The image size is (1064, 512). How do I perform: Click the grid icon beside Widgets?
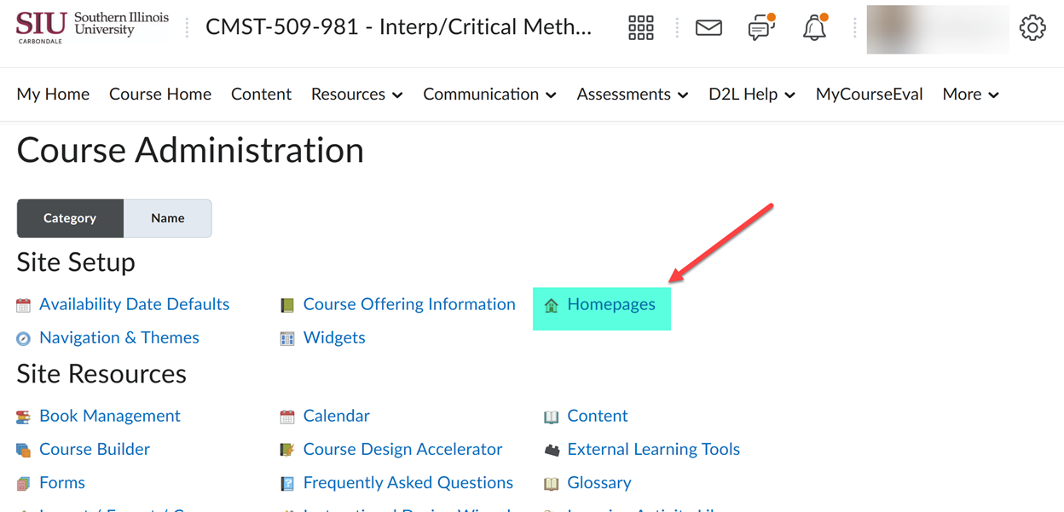(287, 337)
